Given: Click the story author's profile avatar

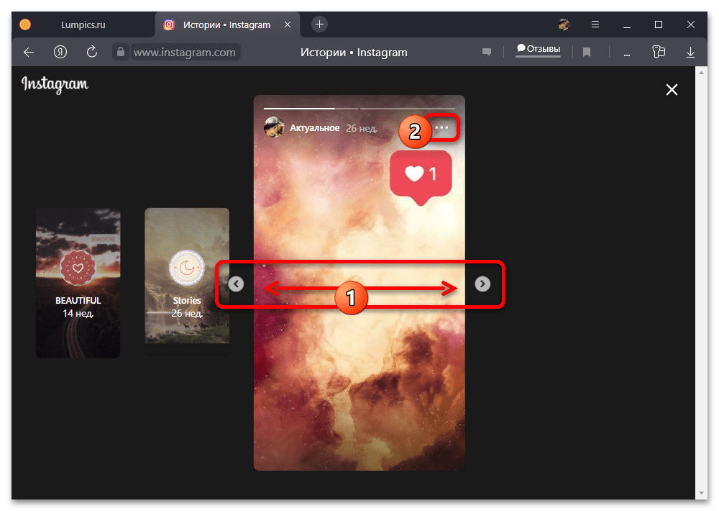Looking at the screenshot, I should 274,127.
